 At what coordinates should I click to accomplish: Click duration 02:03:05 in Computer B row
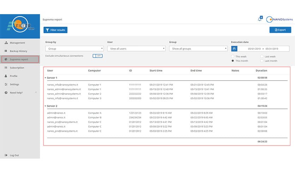(262, 118)
